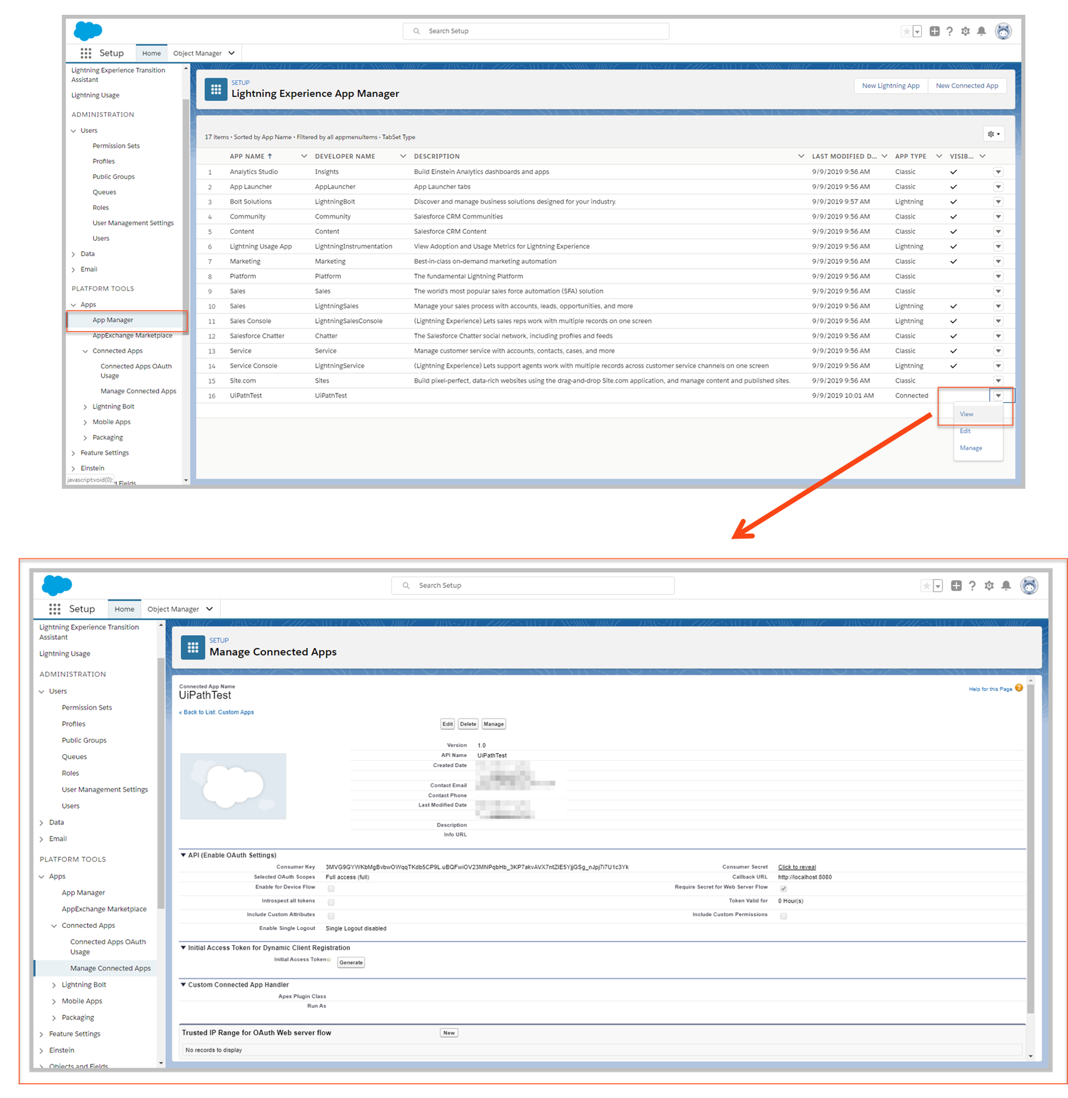Click Manage Connected Apps page vertical scrollbar
1068x1098 pixels.
point(1031,850)
